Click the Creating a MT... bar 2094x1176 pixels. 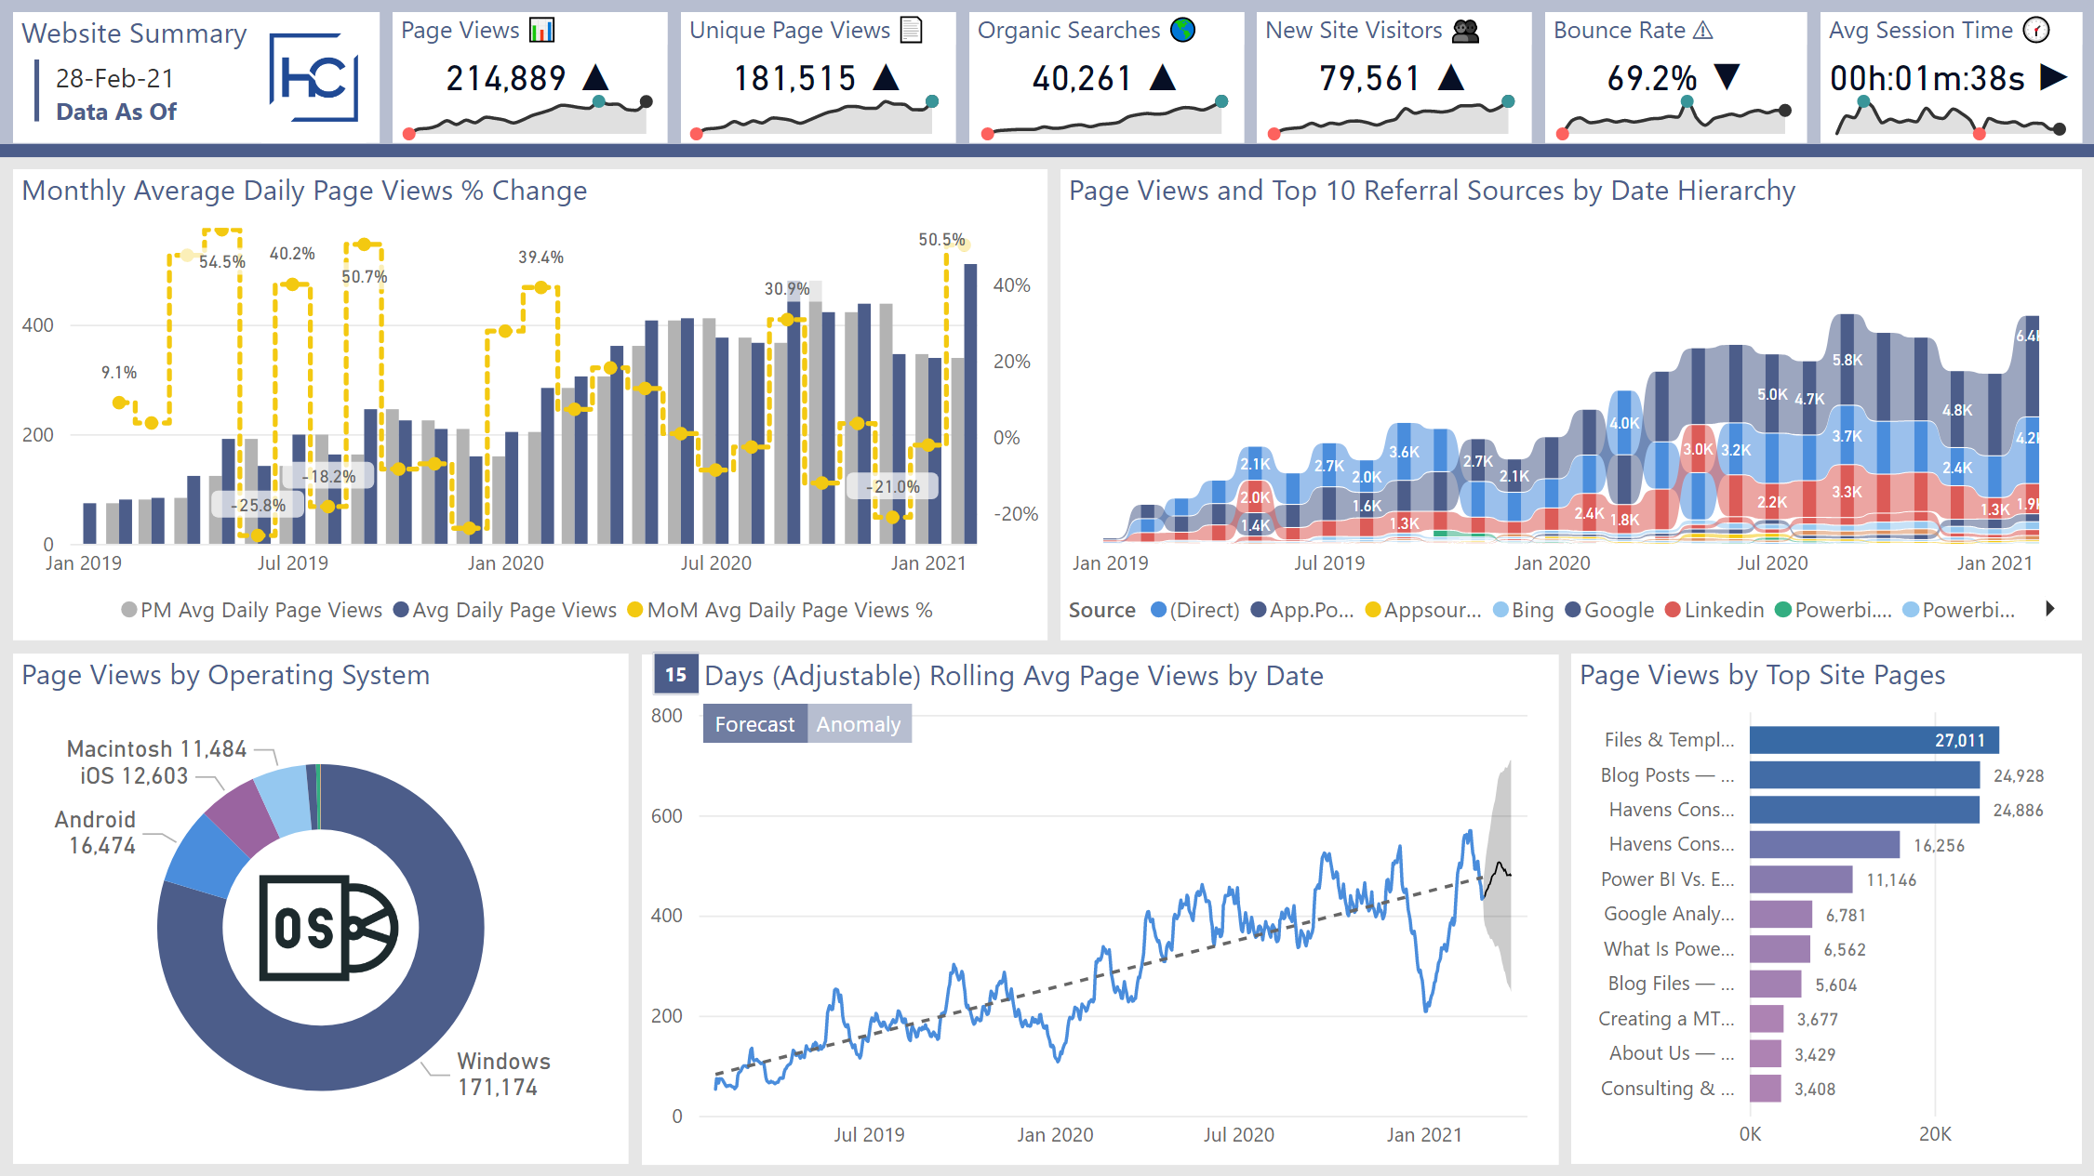1767,1019
